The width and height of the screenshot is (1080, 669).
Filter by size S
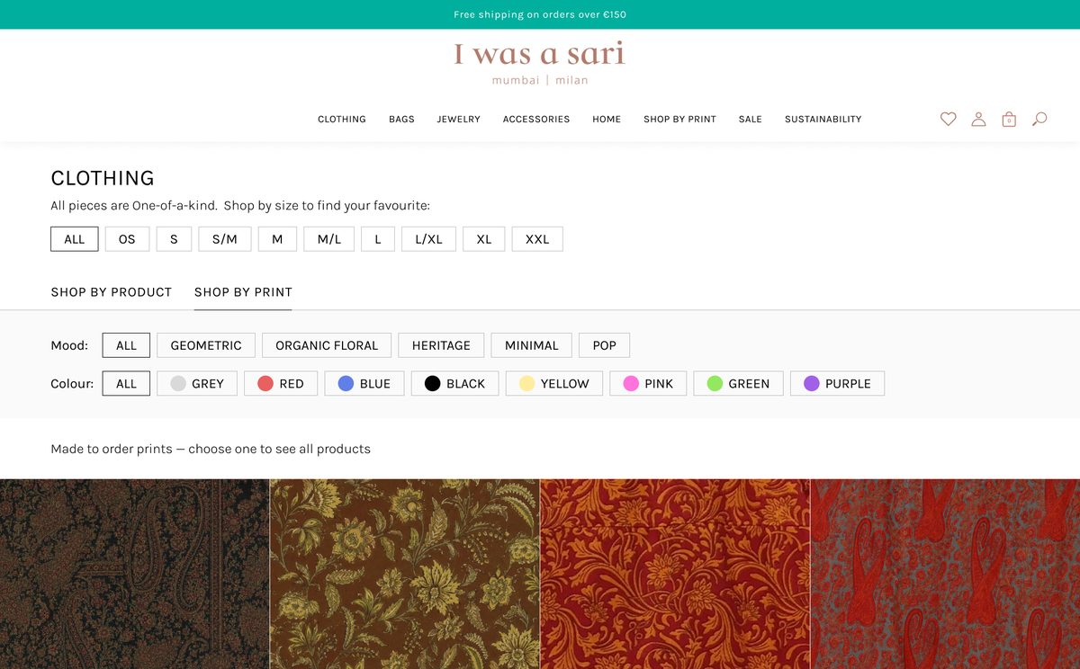pyautogui.click(x=174, y=239)
